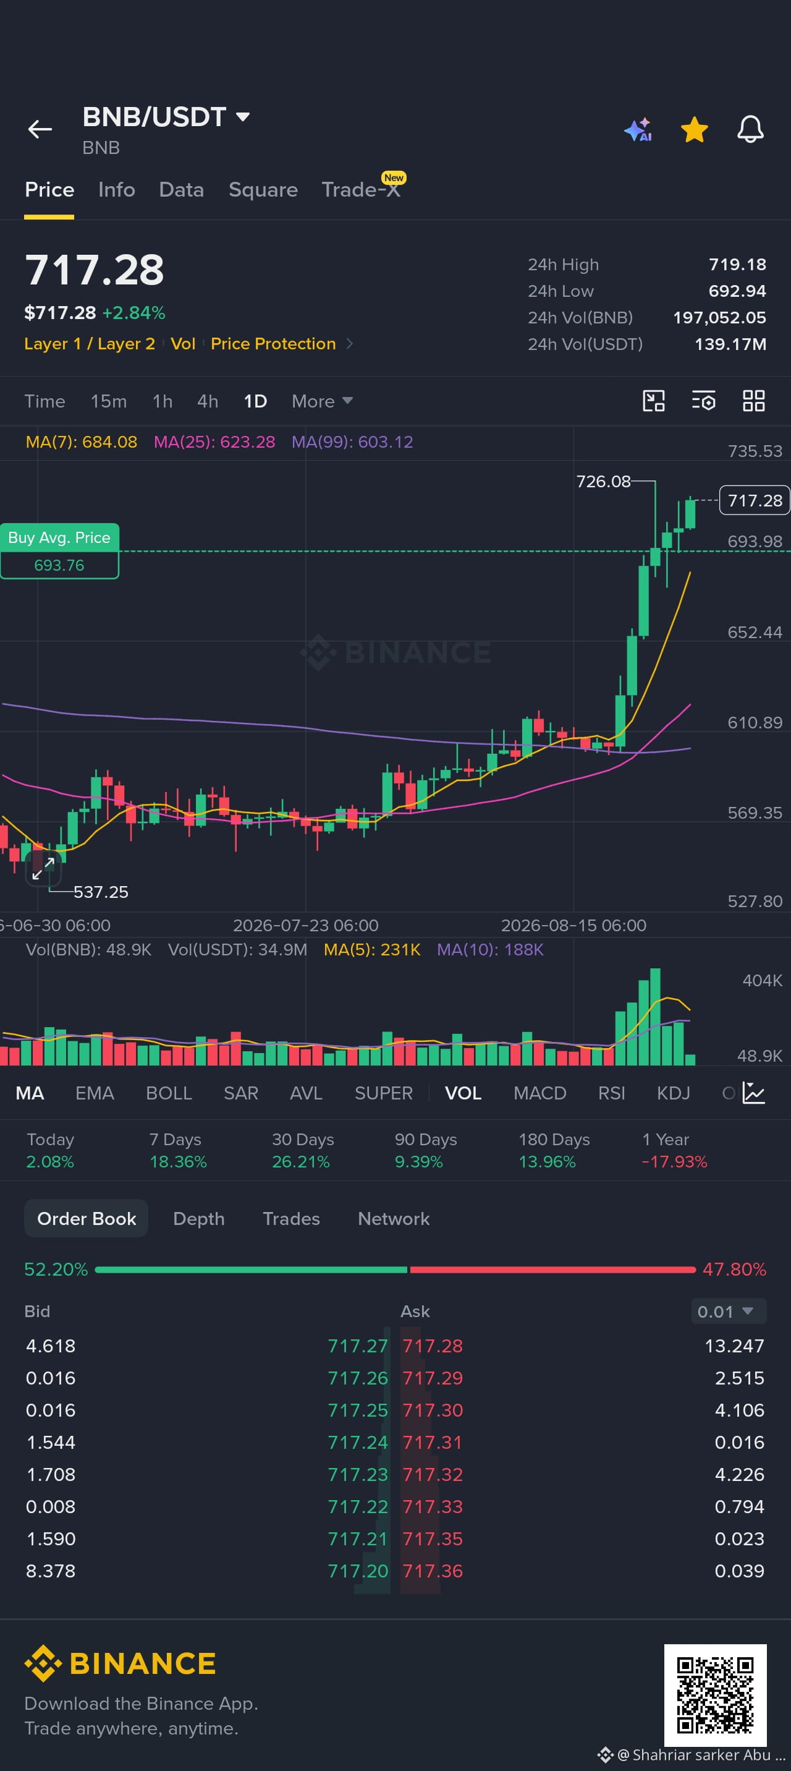Click the MA(99): 603.12 indicator label
This screenshot has height=1771, width=791.
[x=352, y=442]
